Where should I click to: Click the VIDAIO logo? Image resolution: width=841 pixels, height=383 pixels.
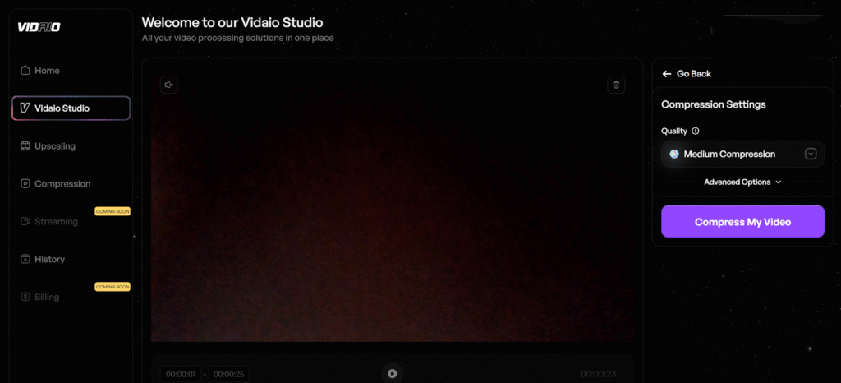pyautogui.click(x=39, y=27)
